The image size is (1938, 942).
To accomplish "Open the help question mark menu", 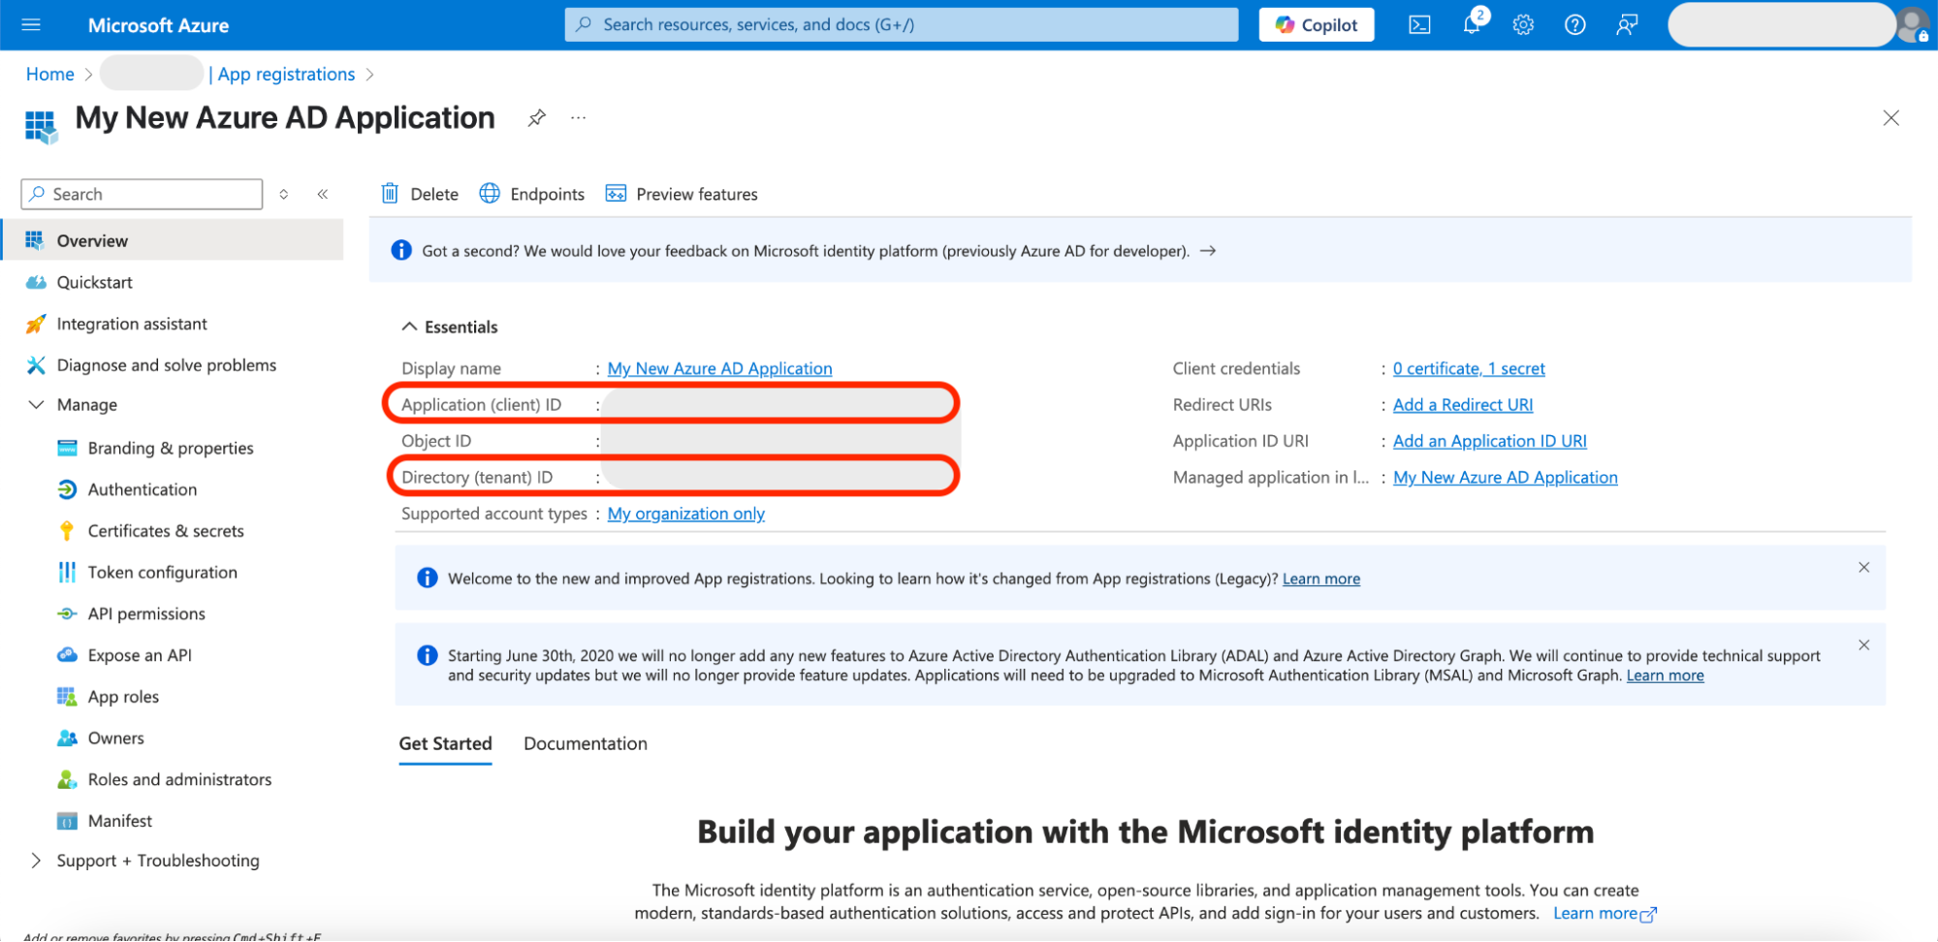I will pos(1575,24).
